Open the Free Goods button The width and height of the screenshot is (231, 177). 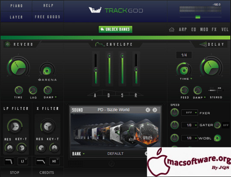(x=47, y=17)
